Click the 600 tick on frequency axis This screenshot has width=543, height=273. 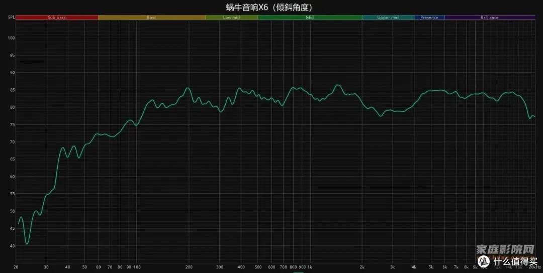tap(271, 267)
